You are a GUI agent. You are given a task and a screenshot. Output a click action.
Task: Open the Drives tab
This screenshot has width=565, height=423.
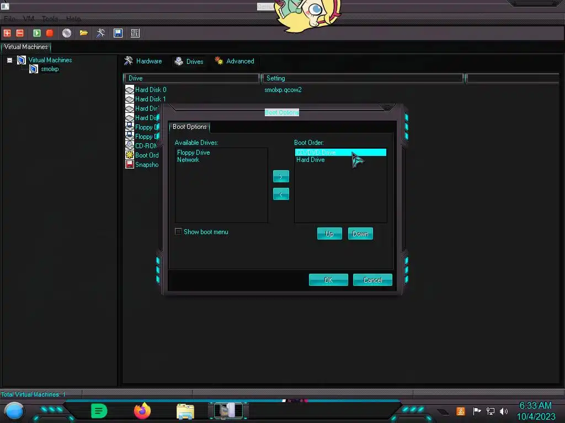pos(189,62)
